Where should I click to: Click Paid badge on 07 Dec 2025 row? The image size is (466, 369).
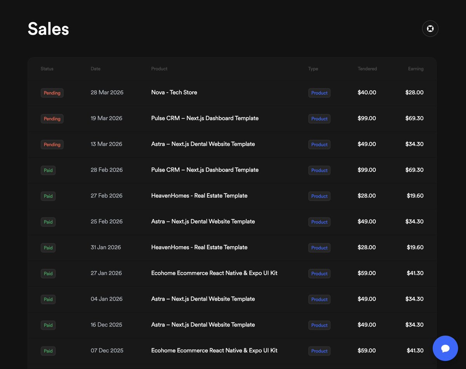48,351
